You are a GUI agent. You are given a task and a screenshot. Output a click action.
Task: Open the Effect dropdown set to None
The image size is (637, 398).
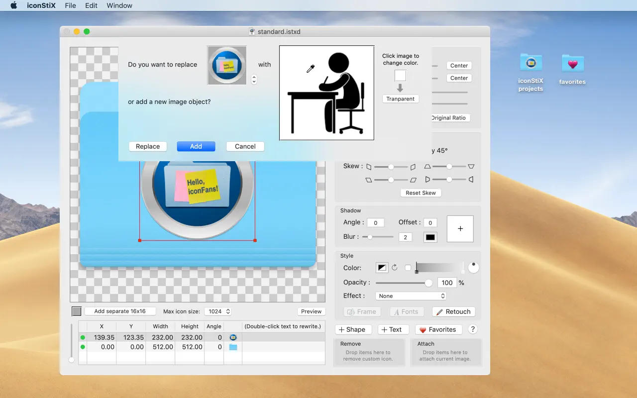[x=411, y=296]
